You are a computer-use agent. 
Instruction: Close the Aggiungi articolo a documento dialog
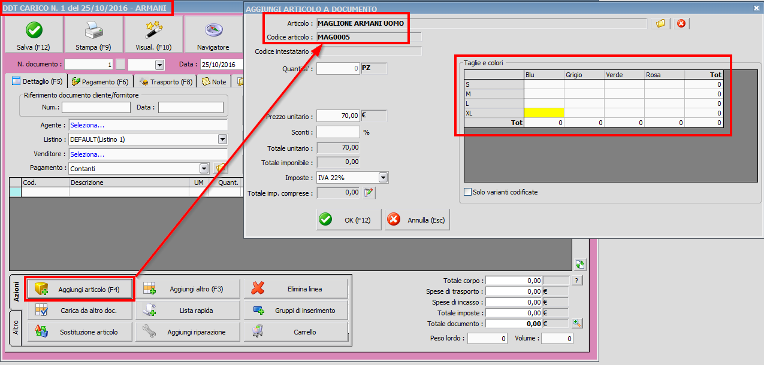pyautogui.click(x=756, y=9)
